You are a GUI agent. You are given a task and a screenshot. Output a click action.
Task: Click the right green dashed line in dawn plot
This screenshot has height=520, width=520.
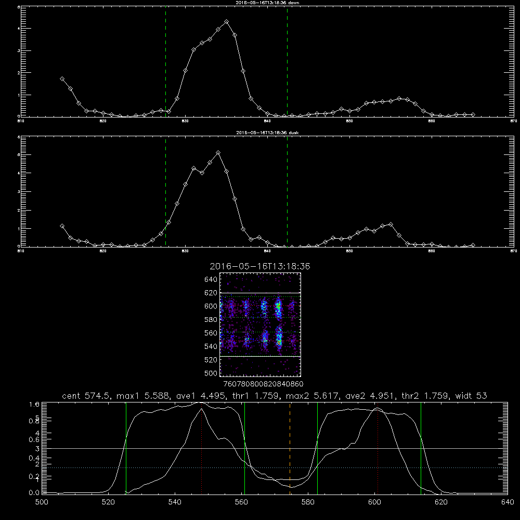coord(287,61)
